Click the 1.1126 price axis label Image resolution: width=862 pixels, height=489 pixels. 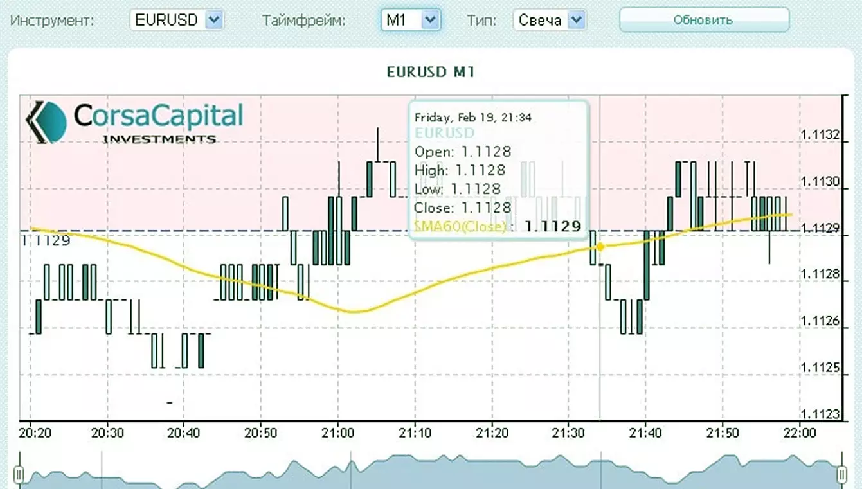[x=820, y=321]
